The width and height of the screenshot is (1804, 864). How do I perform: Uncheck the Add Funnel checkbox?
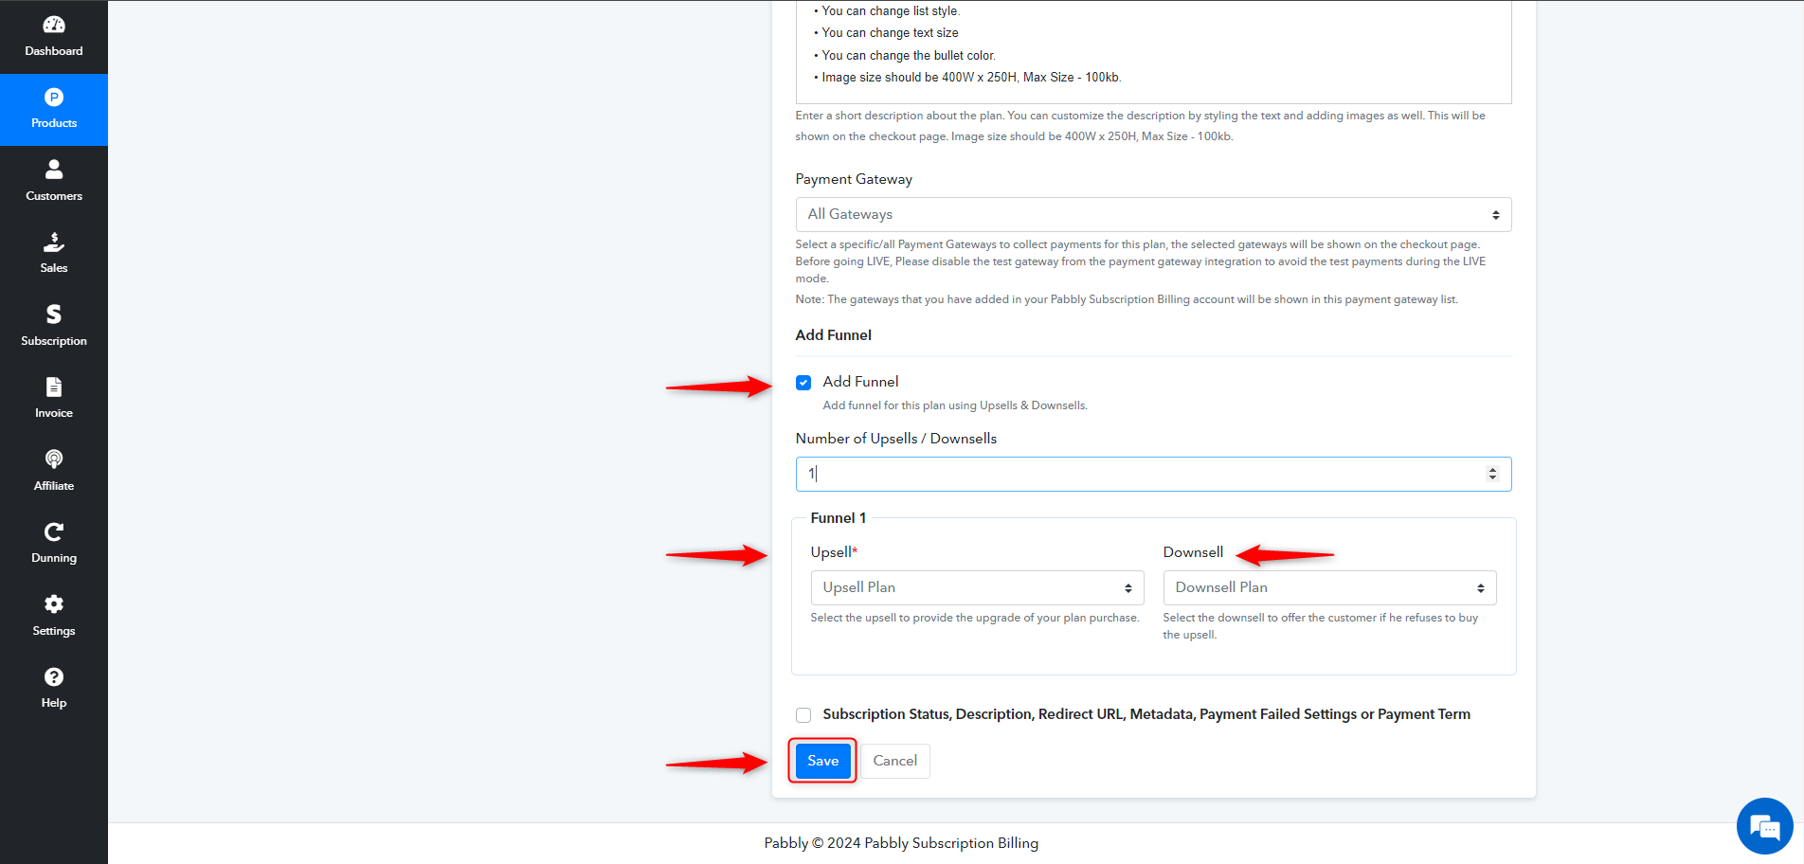803,383
